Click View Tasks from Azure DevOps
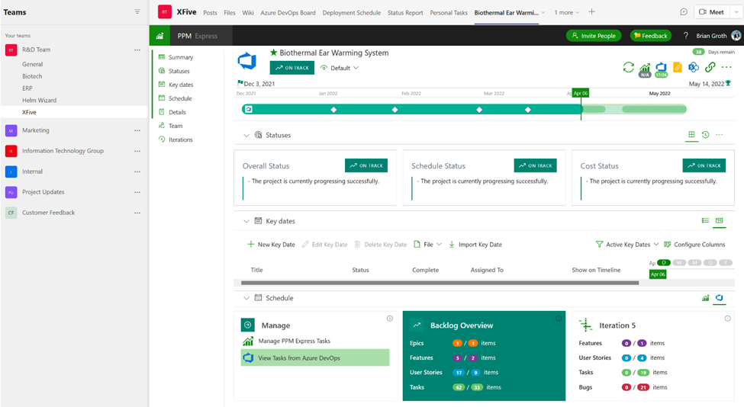Viewport: 744px width, 407px height. (315, 357)
